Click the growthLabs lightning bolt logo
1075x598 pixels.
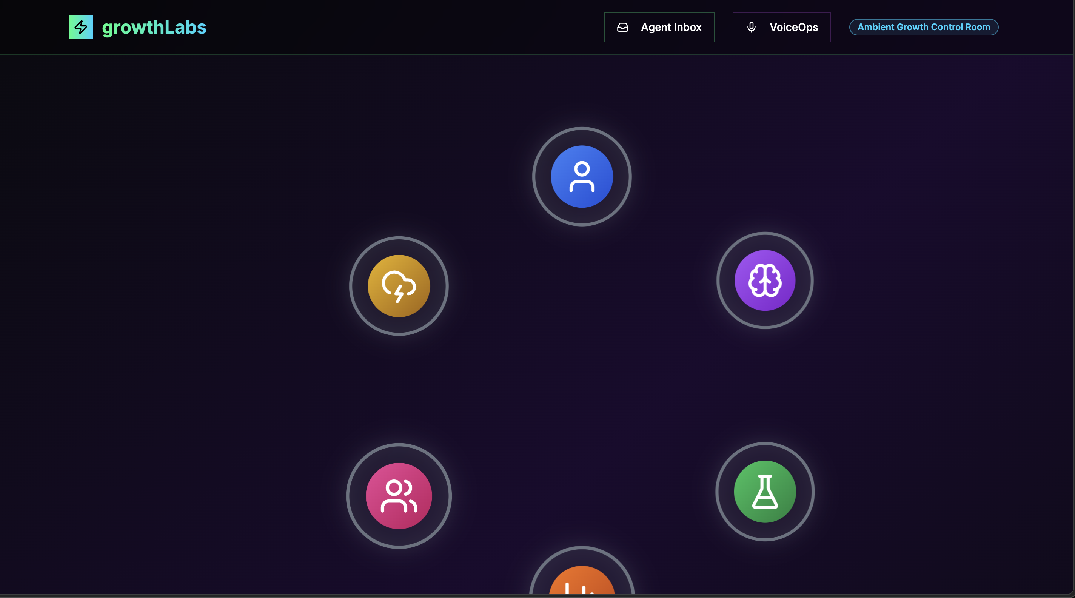pyautogui.click(x=80, y=27)
